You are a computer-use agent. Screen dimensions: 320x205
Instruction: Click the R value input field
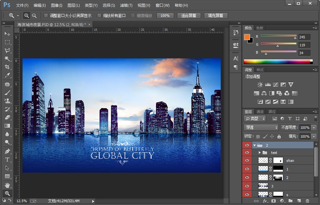(x=304, y=37)
